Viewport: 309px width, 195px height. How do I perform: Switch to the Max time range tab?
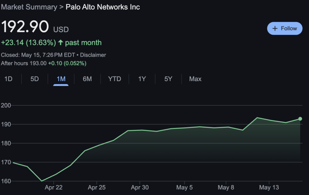pos(195,79)
